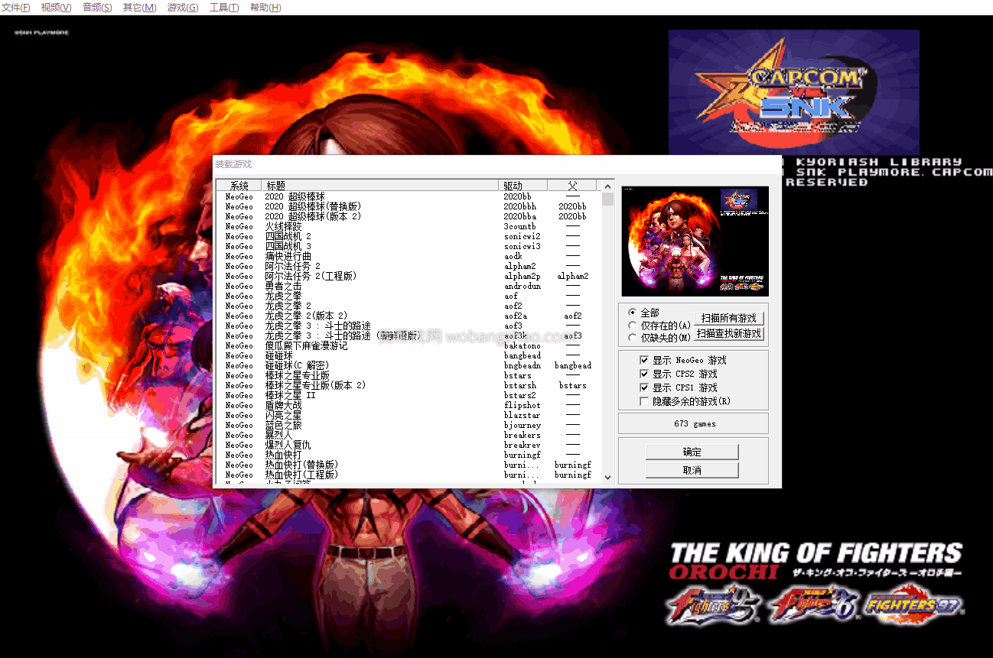Select the 四国战机 2 game row

click(x=408, y=236)
